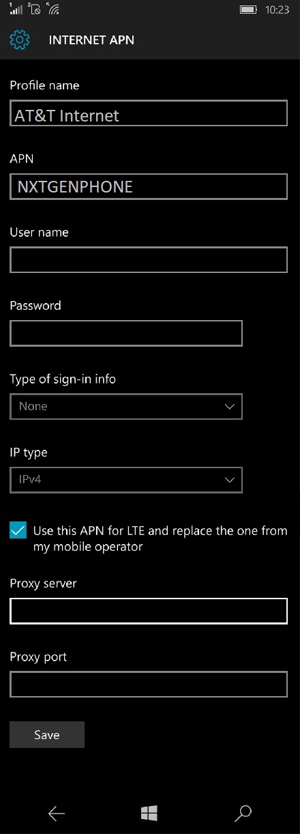The image size is (300, 834).
Task: Focus the User name text box
Action: pyautogui.click(x=149, y=260)
